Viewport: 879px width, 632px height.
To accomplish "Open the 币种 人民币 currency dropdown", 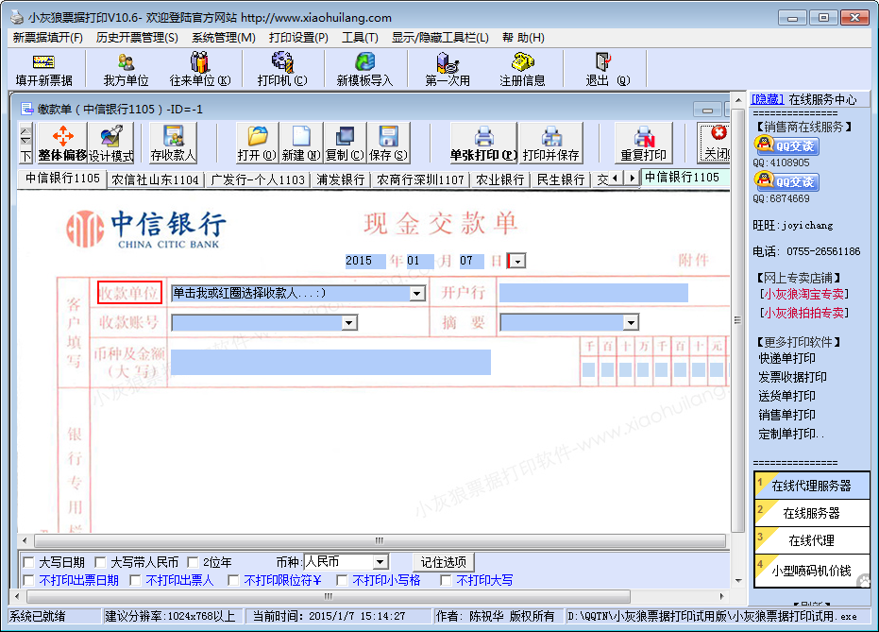I will pos(380,562).
